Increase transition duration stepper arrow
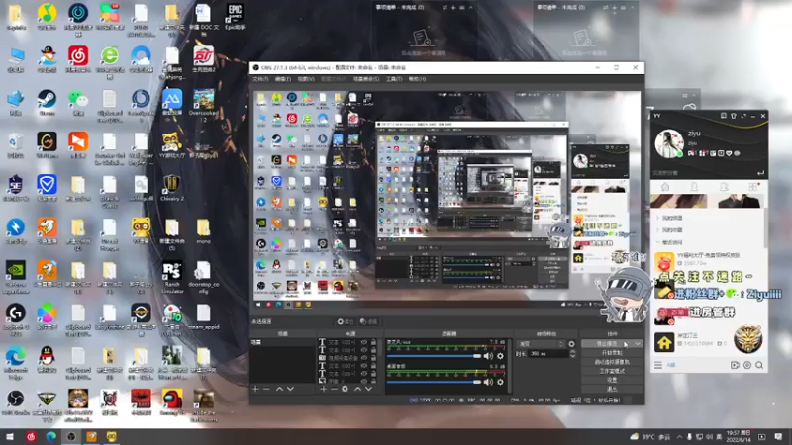Screen dimensions: 792x445 (x=572, y=352)
